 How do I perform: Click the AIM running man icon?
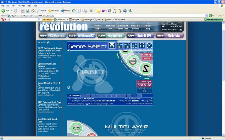115,11
